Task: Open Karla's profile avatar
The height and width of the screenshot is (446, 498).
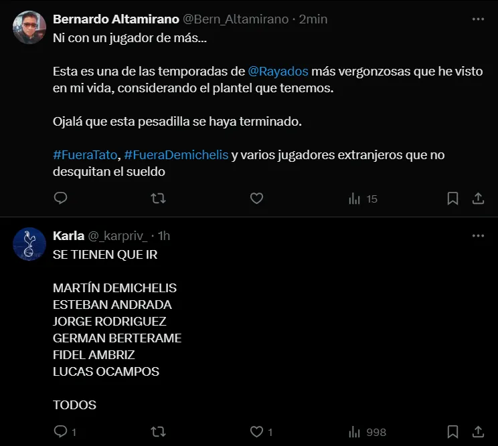Action: [x=29, y=245]
